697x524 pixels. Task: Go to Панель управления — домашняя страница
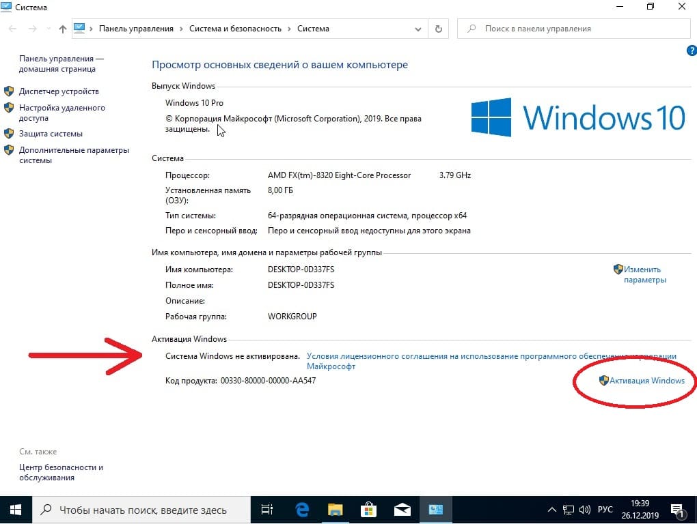tap(61, 64)
